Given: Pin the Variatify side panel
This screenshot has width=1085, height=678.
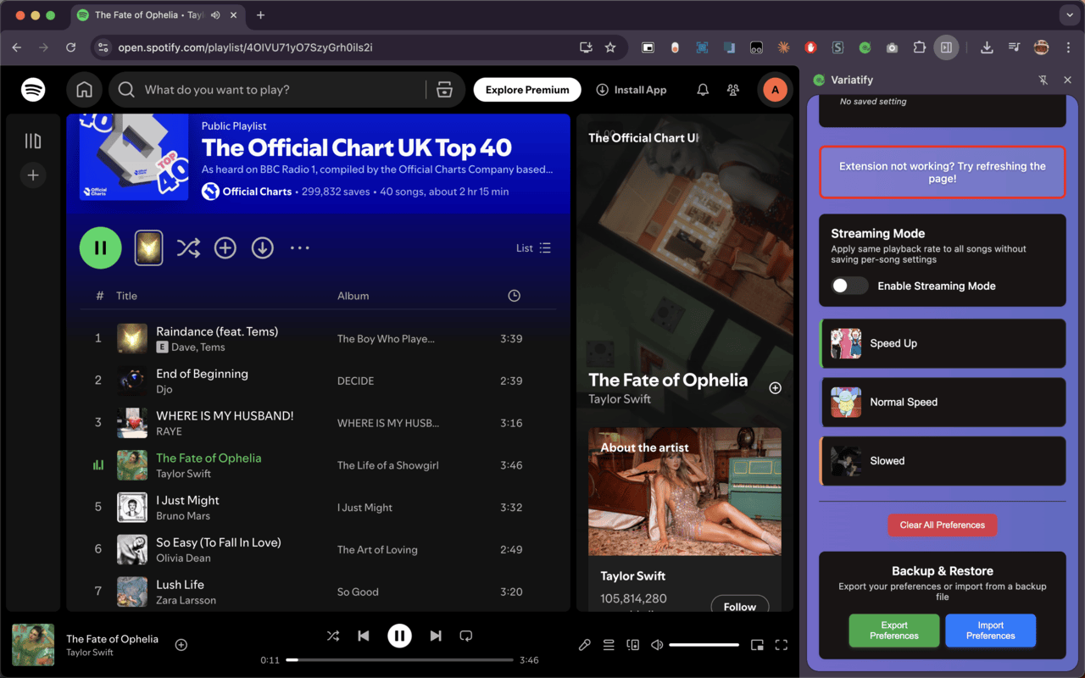Looking at the screenshot, I should [x=1043, y=80].
